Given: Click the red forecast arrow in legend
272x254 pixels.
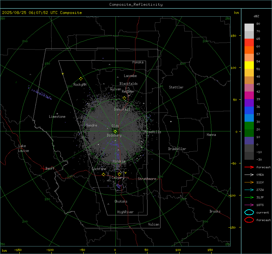Looking at the screenshot, I should [249, 167].
